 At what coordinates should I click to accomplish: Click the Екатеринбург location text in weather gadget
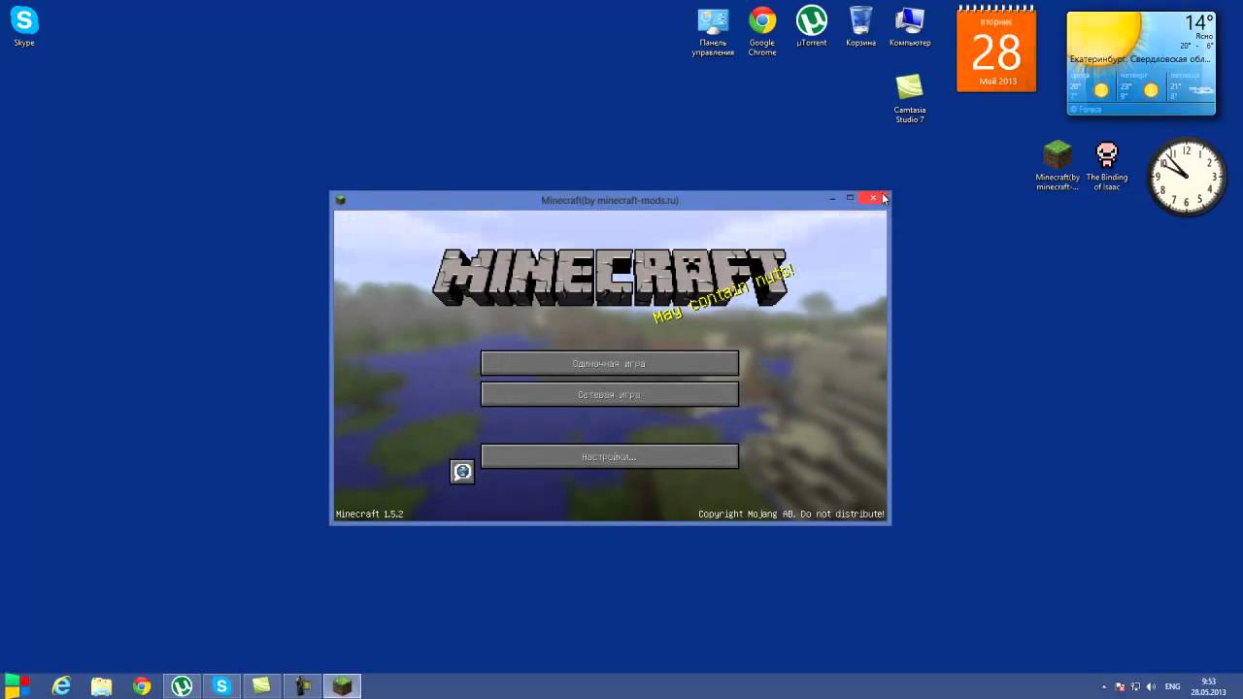pyautogui.click(x=1140, y=59)
